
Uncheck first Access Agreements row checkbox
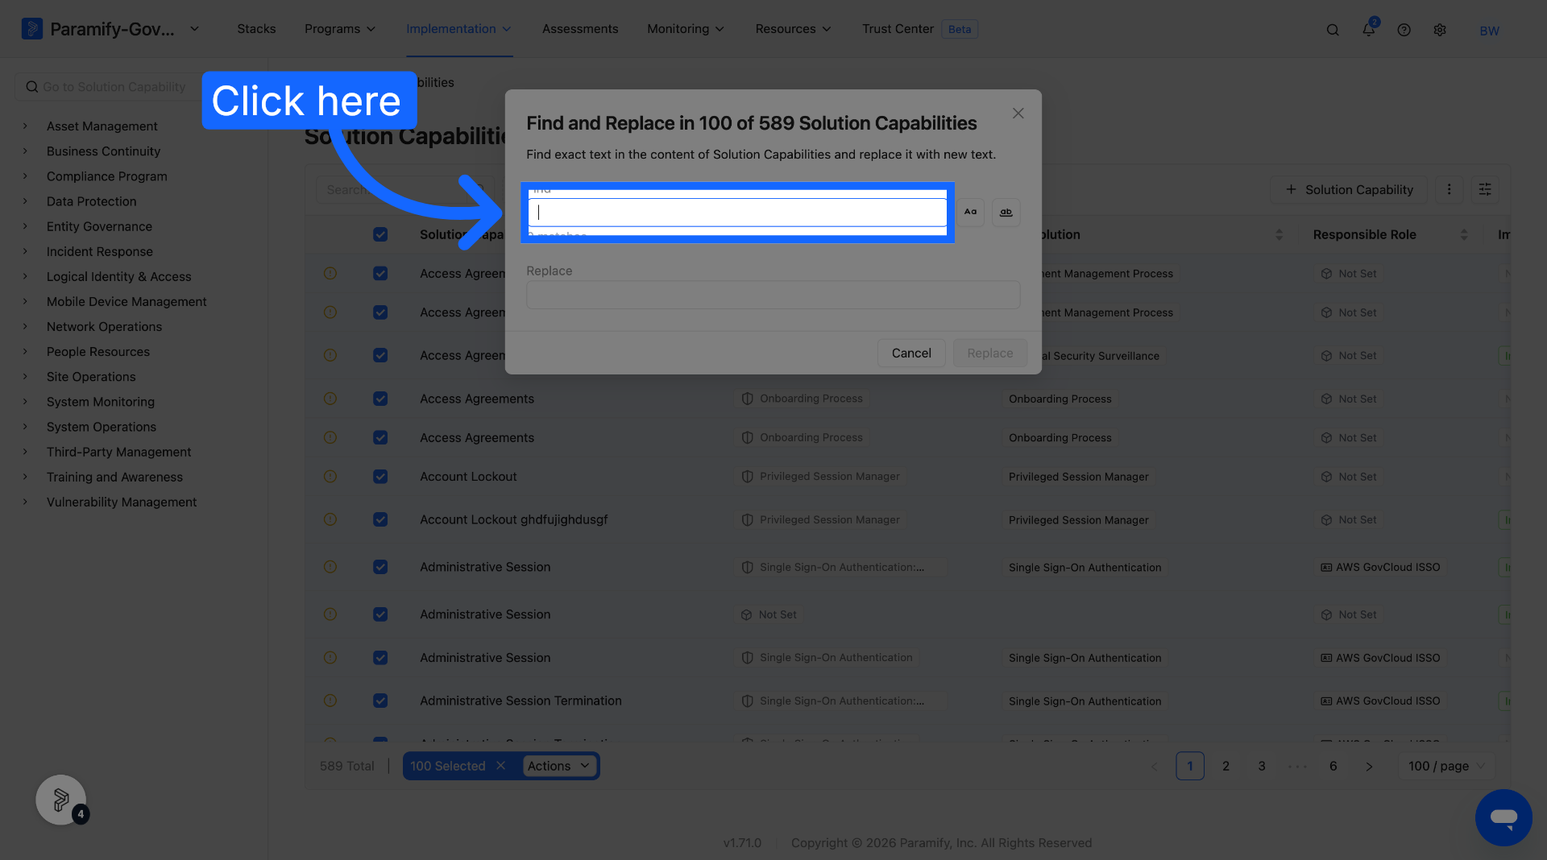click(x=380, y=274)
